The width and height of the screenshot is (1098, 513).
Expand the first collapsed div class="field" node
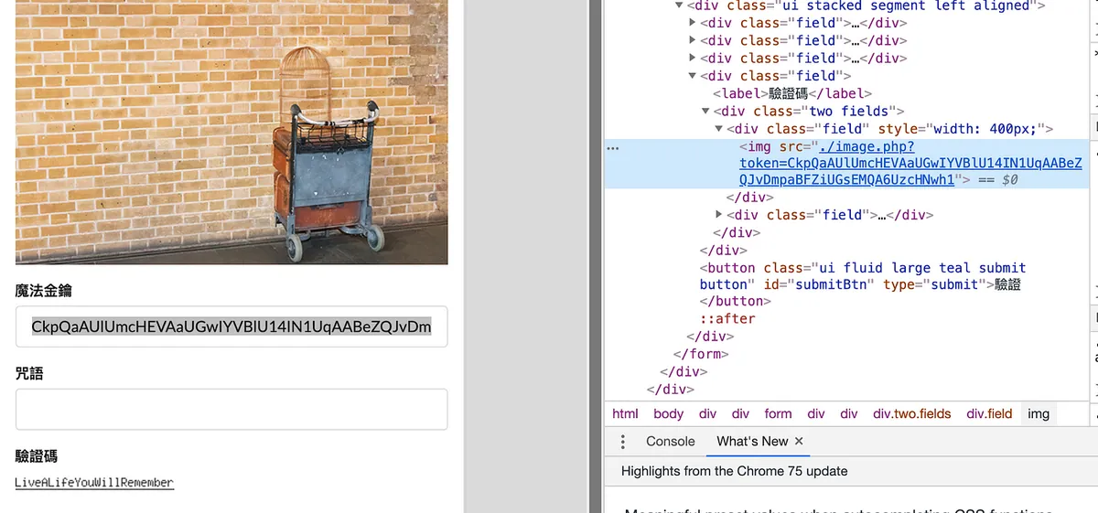693,23
